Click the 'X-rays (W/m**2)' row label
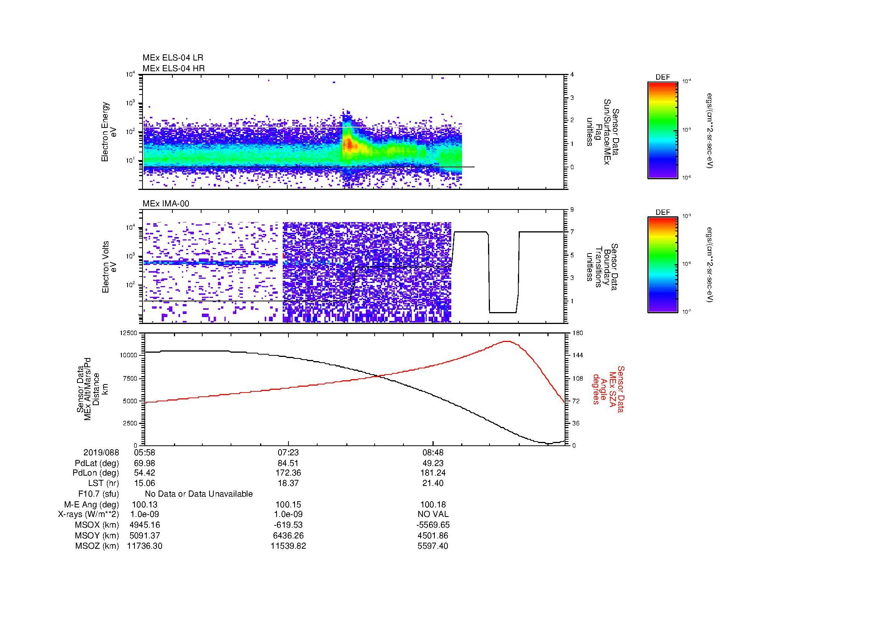The height and width of the screenshot is (633, 896). coord(88,514)
